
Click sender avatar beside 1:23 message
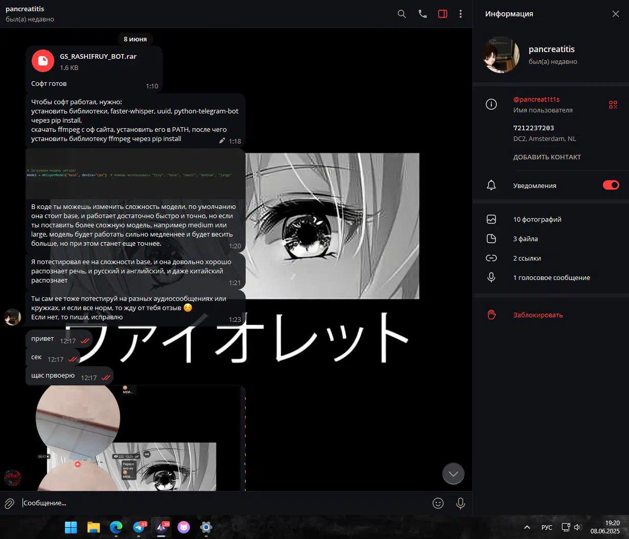pos(12,317)
